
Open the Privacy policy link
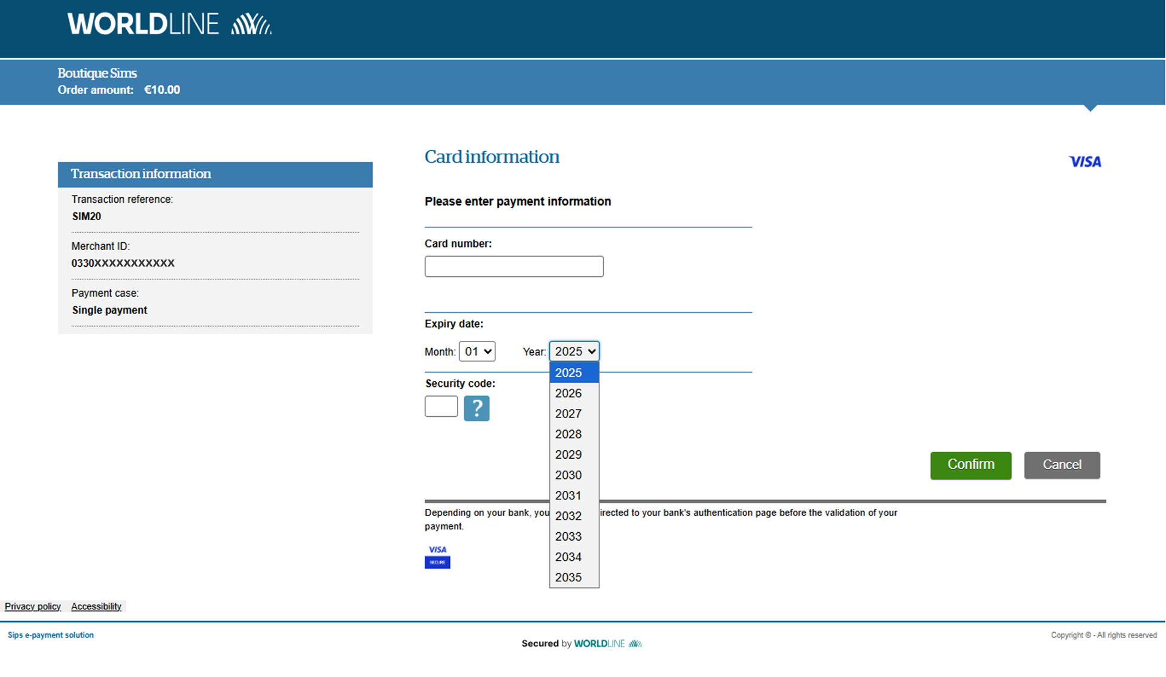33,606
